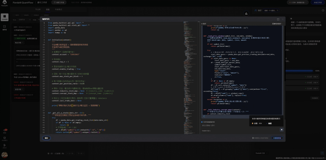Screen dimensions: 326x160
Task: Click the start workflow button
Action: click(x=318, y=2)
